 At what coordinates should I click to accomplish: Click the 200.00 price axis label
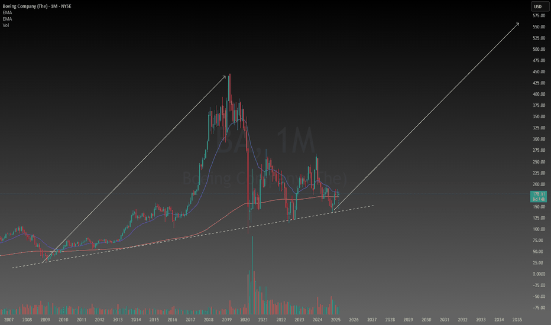click(x=539, y=184)
